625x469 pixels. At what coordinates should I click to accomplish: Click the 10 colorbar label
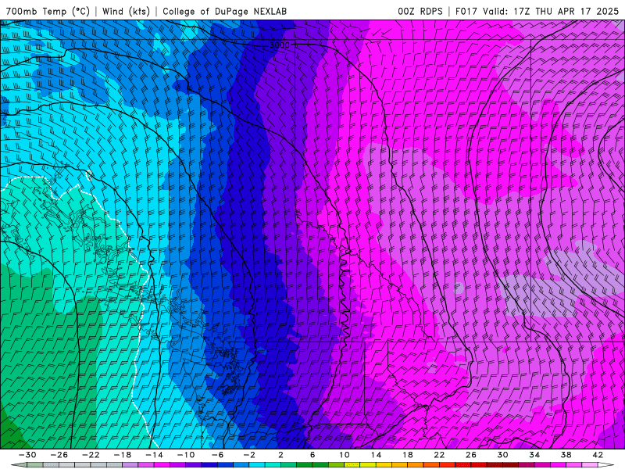point(345,455)
